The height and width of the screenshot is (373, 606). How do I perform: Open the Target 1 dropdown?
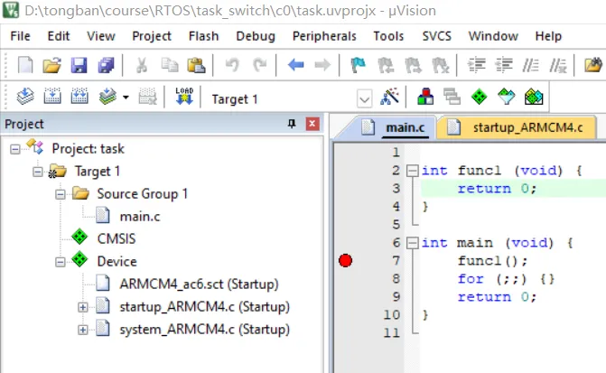[365, 98]
